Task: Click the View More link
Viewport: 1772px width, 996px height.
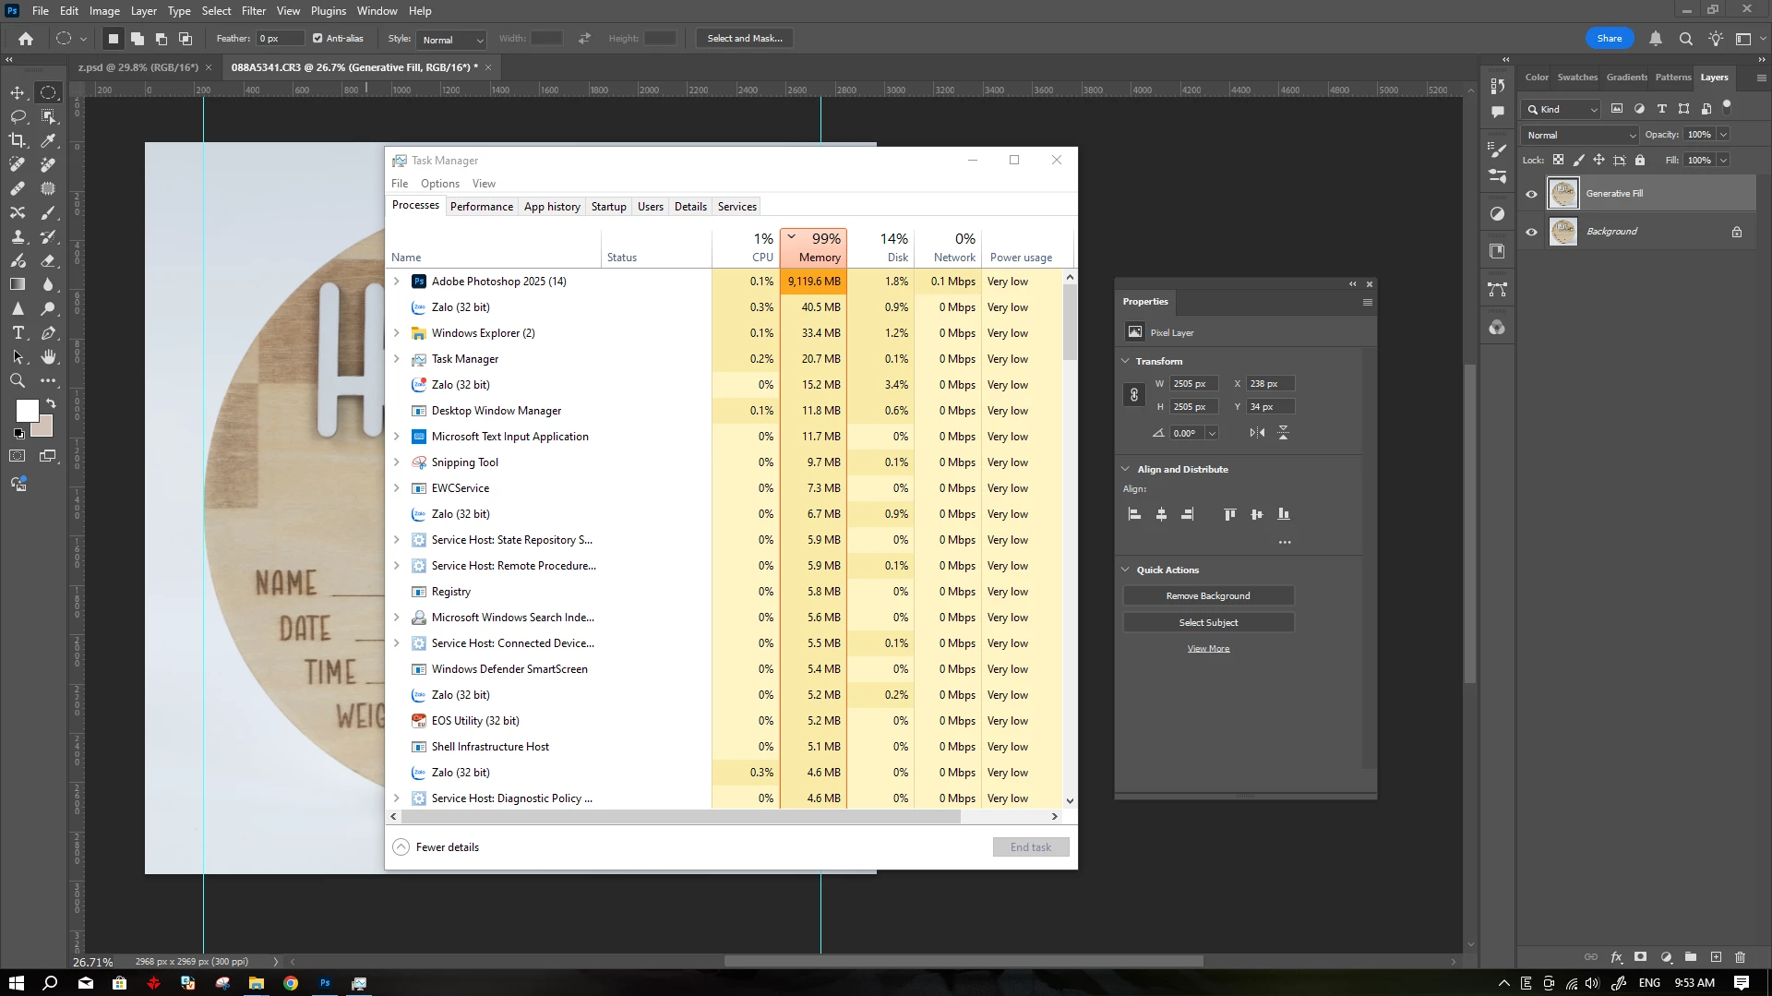Action: pyautogui.click(x=1208, y=649)
